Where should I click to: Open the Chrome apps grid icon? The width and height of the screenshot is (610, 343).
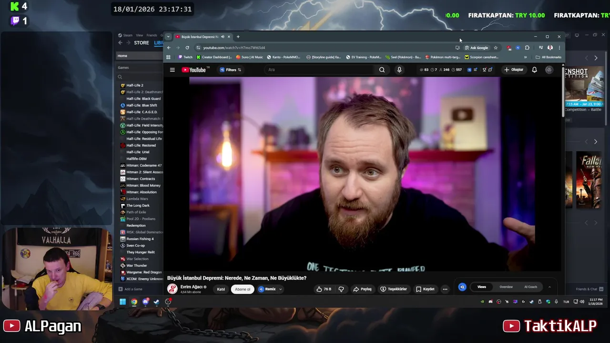[x=168, y=57]
